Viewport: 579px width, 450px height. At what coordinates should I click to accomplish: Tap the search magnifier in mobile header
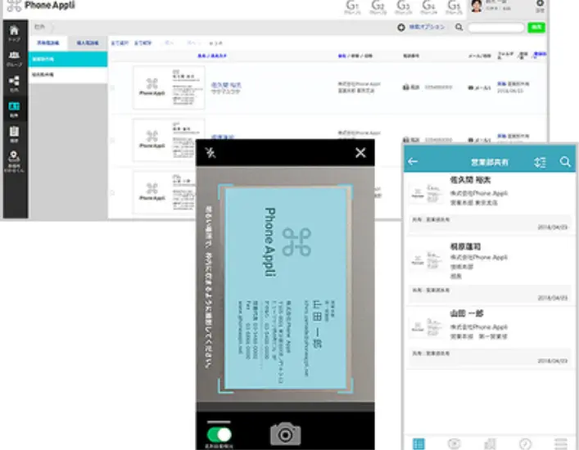(565, 161)
